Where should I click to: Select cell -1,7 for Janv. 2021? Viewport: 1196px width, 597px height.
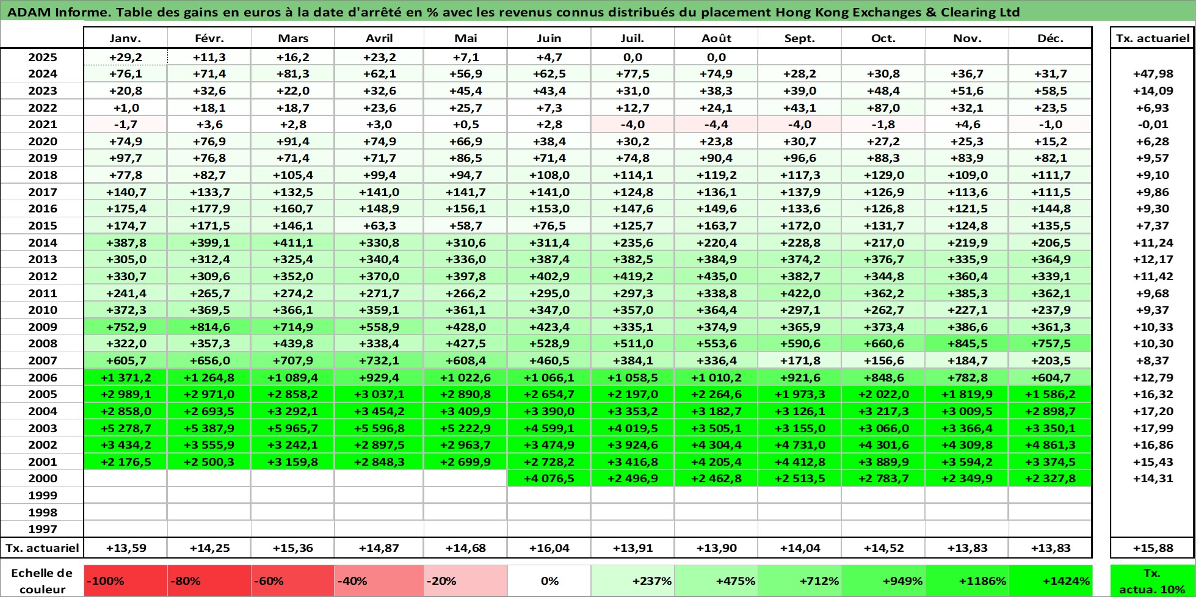point(125,125)
